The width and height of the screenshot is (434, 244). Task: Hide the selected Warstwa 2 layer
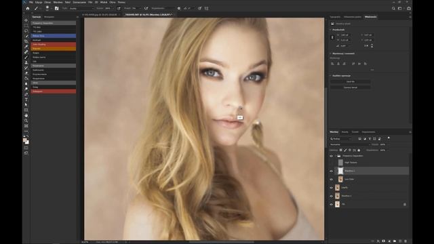331,171
